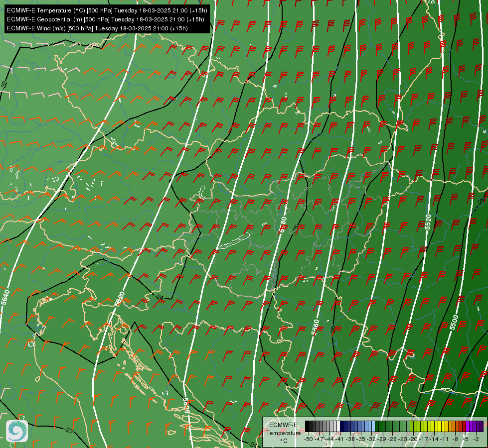This screenshot has height=448, width=488.
Task: Click the -38 value on legend scale
Action: point(350,439)
